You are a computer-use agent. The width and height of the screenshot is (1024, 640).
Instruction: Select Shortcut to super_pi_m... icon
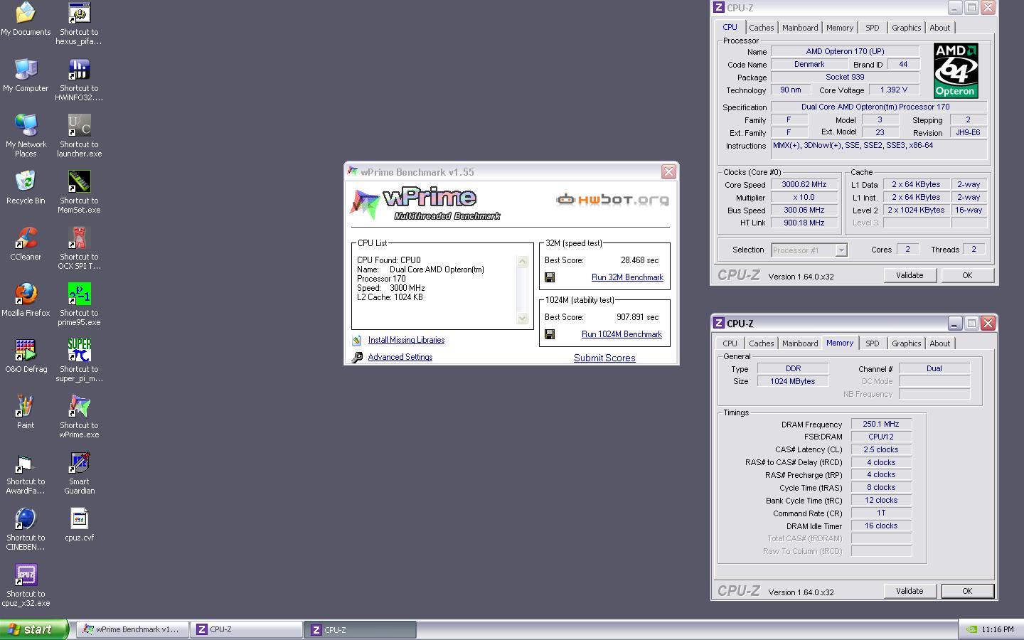pos(79,361)
